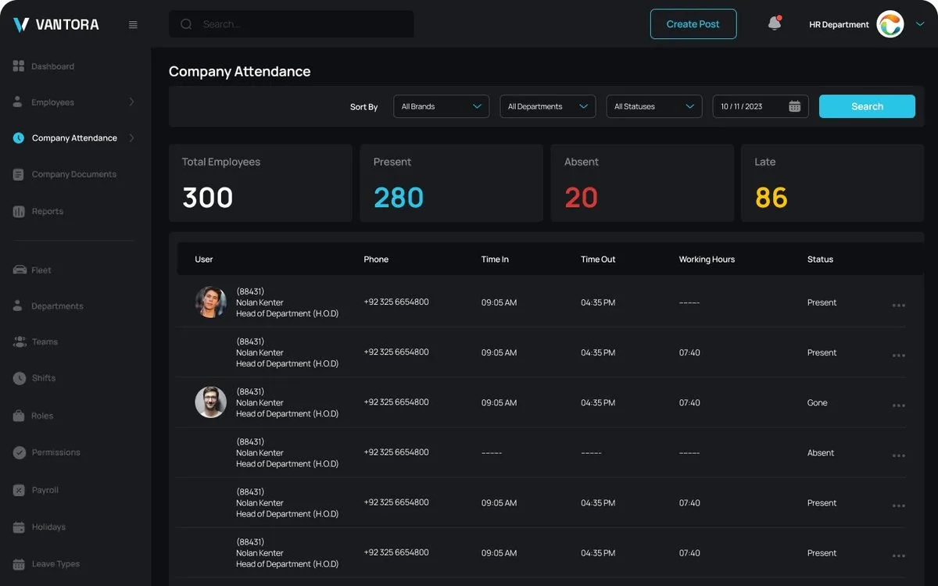Viewport: 938px width, 586px height.
Task: Click the Fleet car icon
Action: click(20, 270)
